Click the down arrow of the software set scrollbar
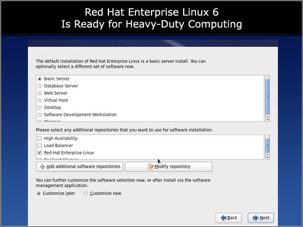303x227 pixels. [x=267, y=119]
